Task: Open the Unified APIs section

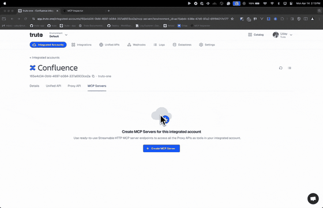Action: [x=109, y=44]
